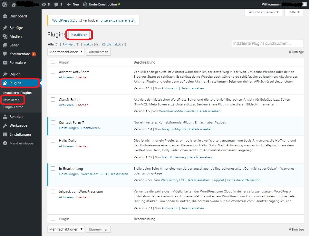Viewport: 309px width, 236px height.
Task: Click the Installieren button next to Plugins
Action: 79,34
